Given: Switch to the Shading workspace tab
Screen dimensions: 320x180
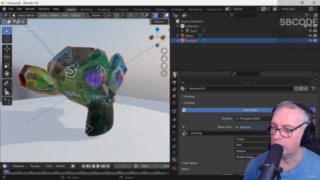Looking at the screenshot, I should pyautogui.click(x=160, y=9).
